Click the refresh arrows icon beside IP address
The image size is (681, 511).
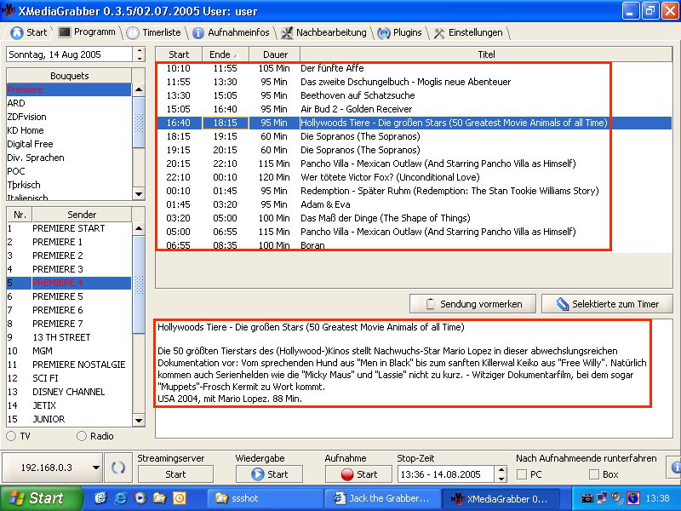[x=117, y=468]
